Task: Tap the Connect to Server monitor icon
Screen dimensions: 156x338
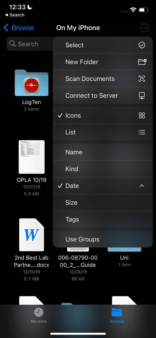Action: pyautogui.click(x=142, y=96)
